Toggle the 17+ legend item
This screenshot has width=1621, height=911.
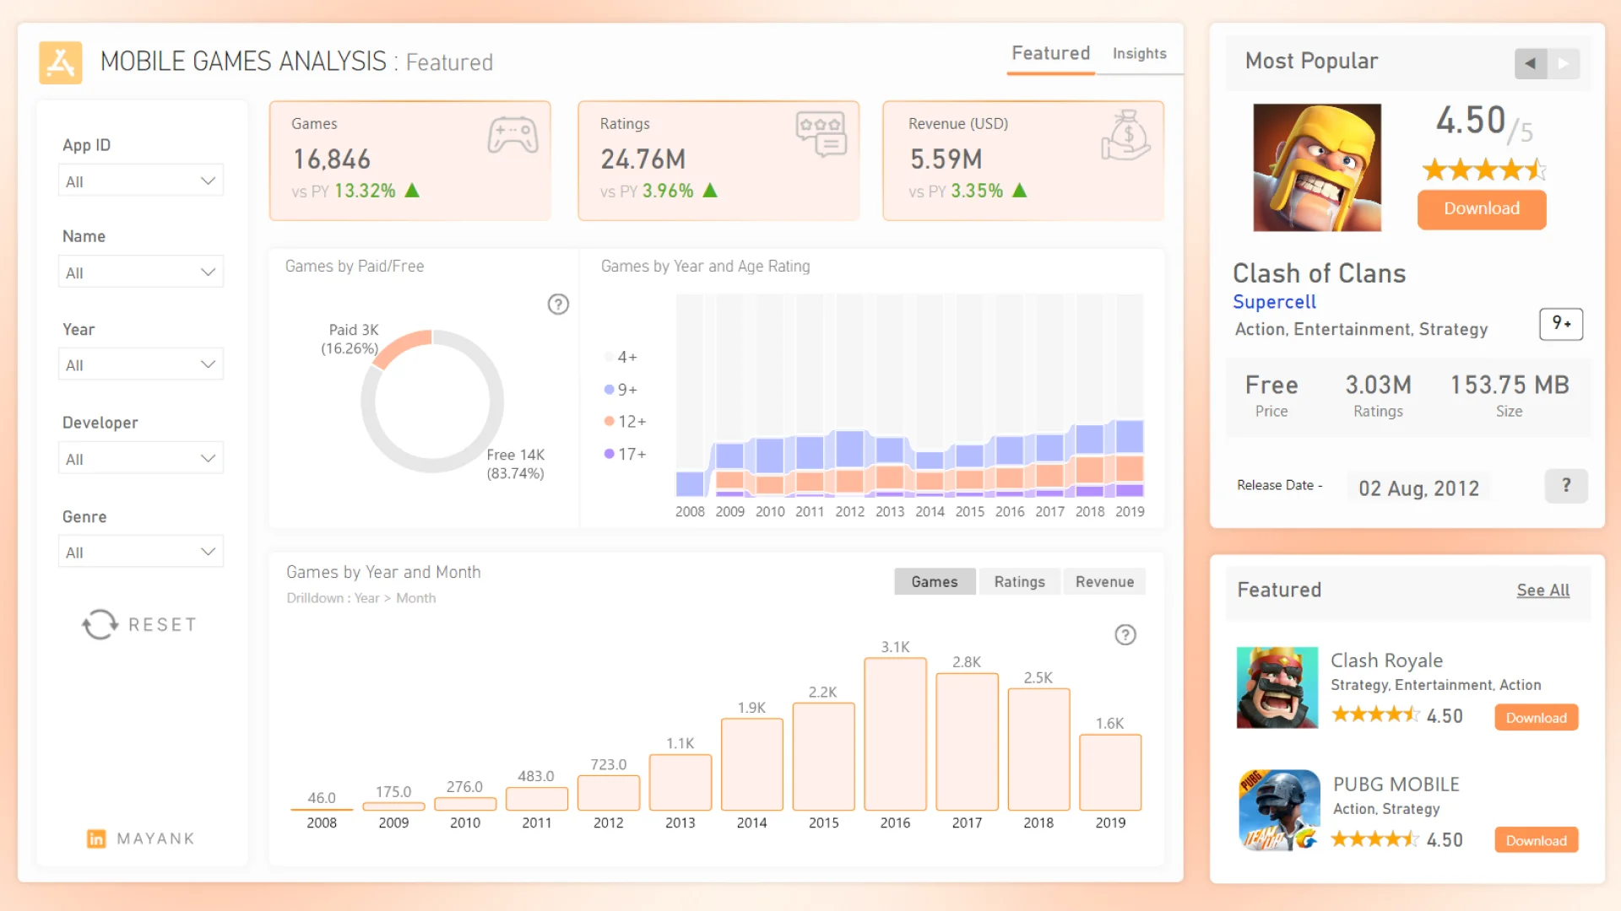coord(626,454)
